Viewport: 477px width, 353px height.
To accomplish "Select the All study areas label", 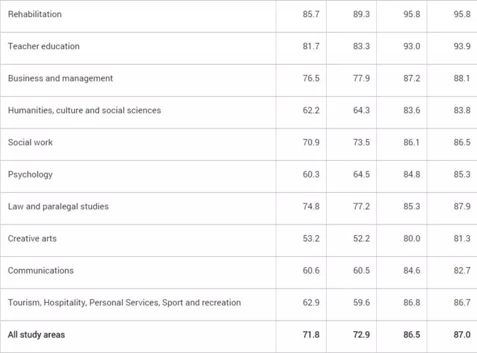I will (36, 334).
